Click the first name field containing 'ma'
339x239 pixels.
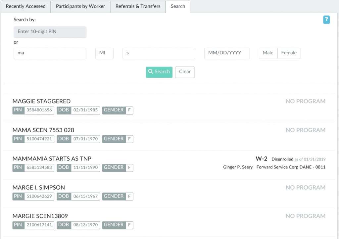[x=50, y=53]
